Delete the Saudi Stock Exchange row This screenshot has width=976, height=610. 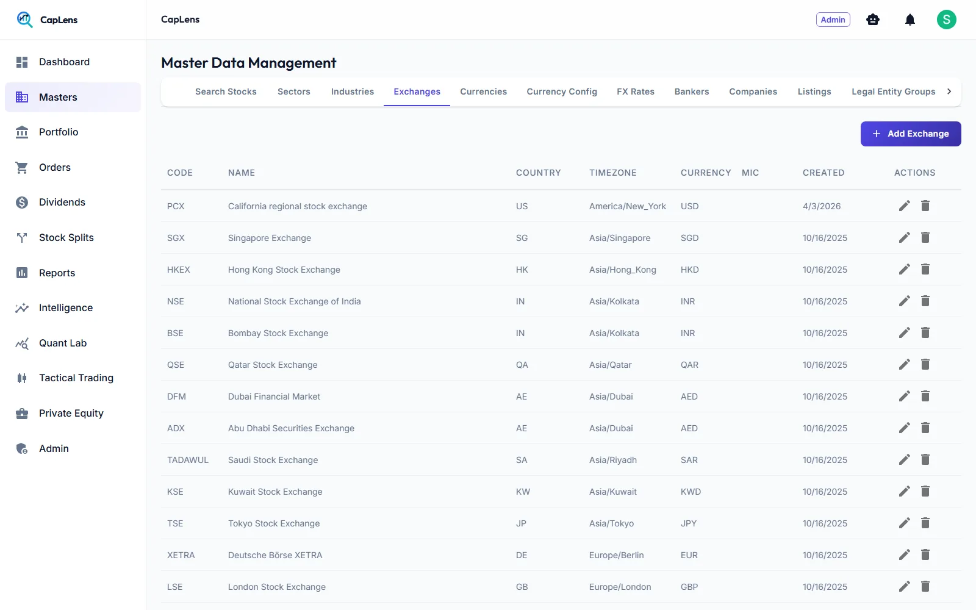point(925,459)
